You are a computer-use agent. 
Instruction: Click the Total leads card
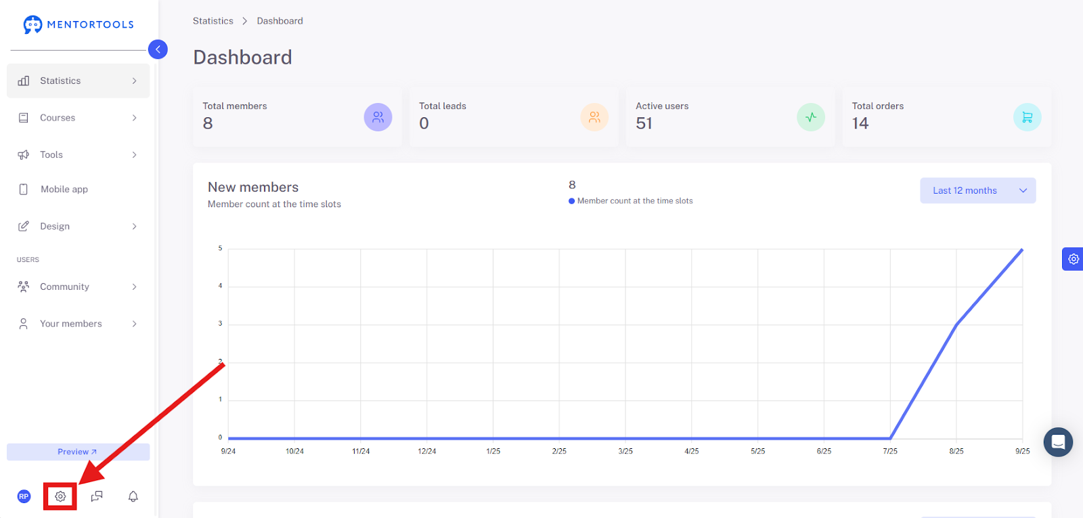tap(514, 117)
